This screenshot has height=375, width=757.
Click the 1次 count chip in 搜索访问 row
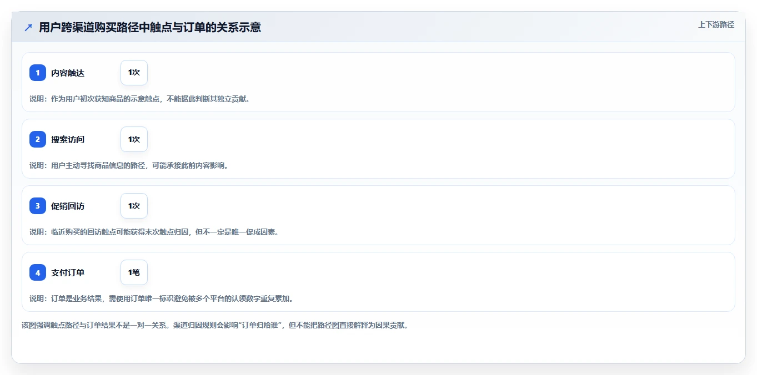point(134,139)
